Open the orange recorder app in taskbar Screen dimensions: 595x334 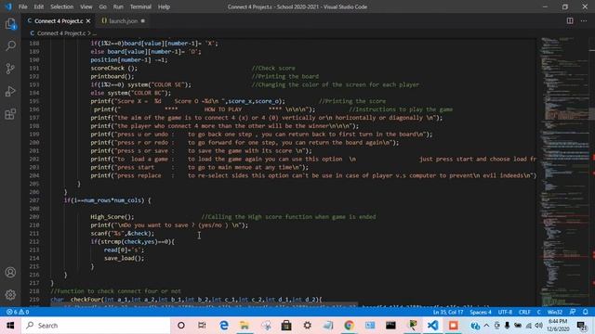(x=453, y=326)
